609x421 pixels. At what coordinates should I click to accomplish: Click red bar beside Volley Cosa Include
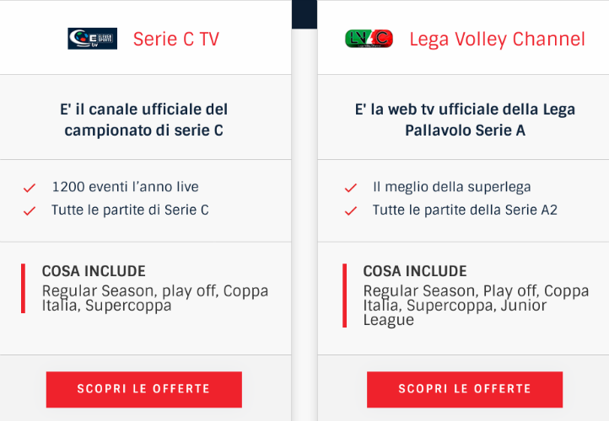[344, 296]
